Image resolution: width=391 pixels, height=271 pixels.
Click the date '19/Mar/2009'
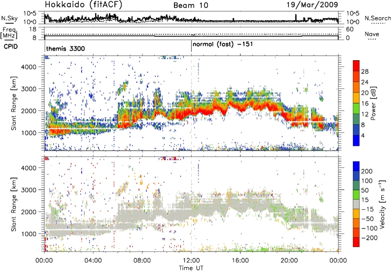[x=312, y=4]
